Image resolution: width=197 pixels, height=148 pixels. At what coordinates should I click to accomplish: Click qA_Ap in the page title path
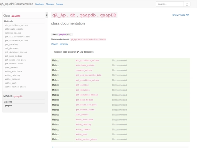click(59, 15)
